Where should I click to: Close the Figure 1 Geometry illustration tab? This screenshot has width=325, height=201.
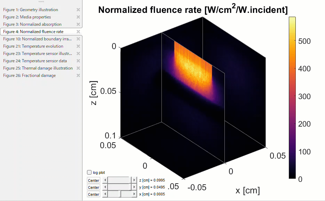pyautogui.click(x=78, y=10)
